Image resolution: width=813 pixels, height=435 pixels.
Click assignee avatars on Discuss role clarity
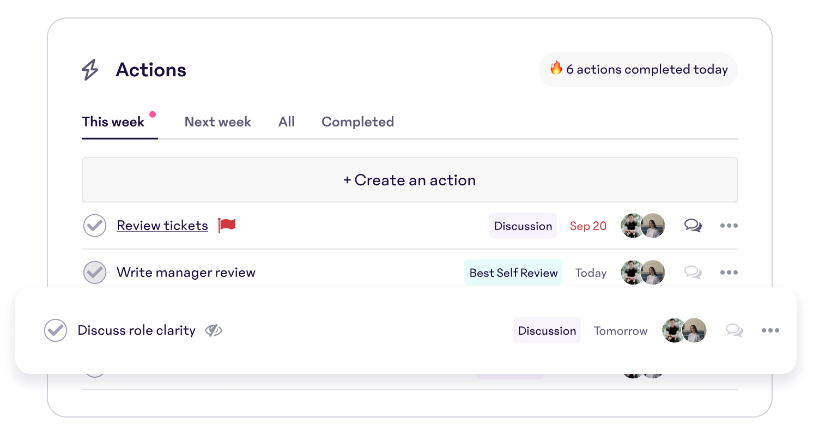click(684, 330)
